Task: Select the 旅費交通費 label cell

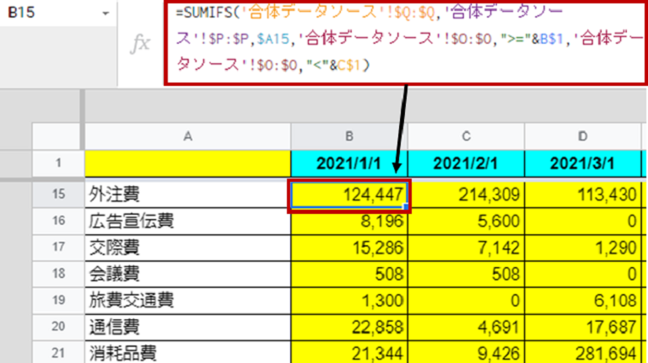Action: [187, 301]
